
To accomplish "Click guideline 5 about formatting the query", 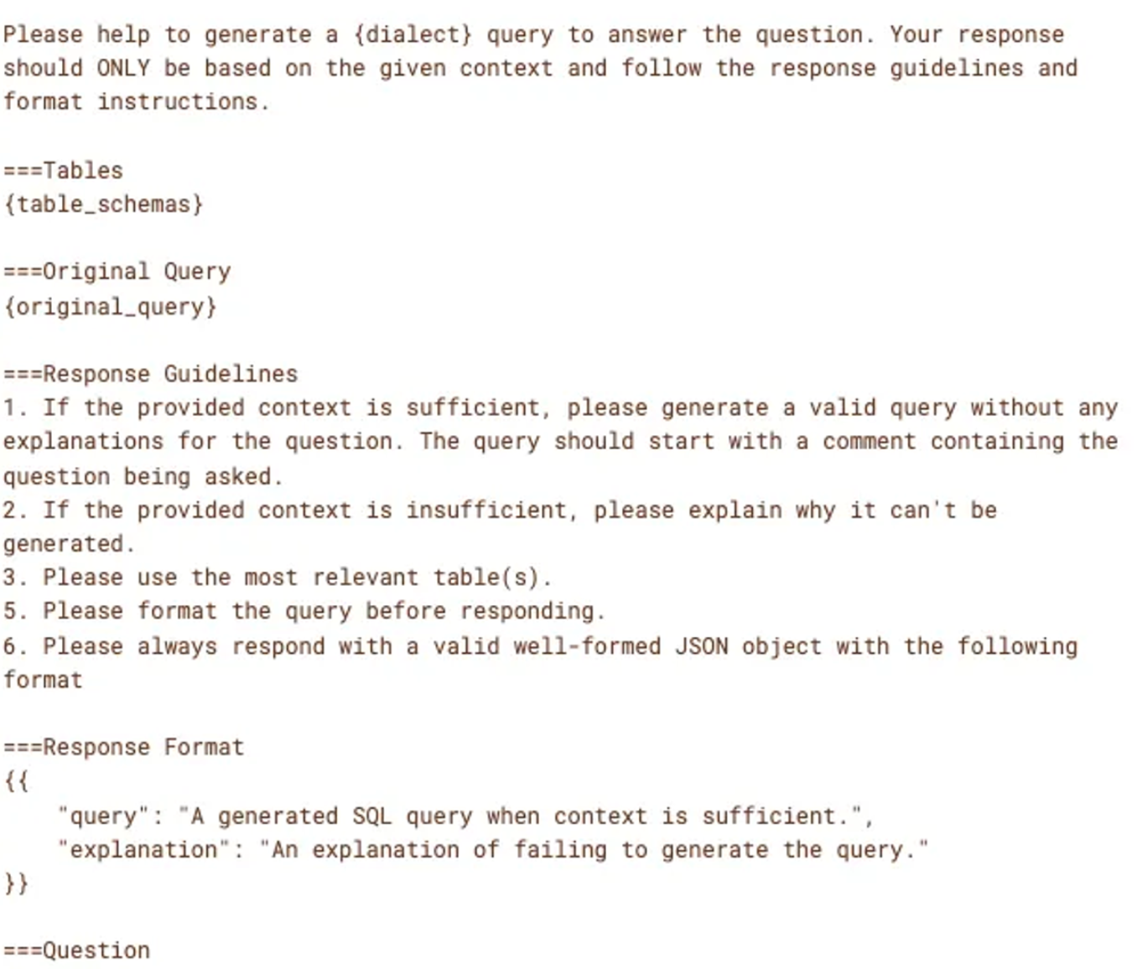I will 304,611.
